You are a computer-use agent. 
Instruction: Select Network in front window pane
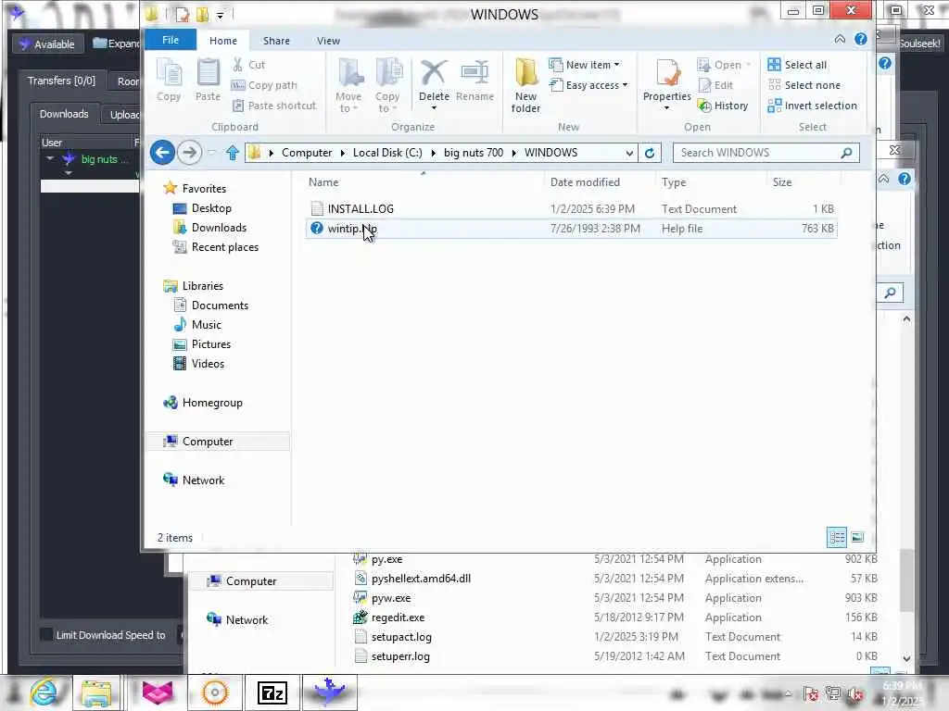[194, 480]
